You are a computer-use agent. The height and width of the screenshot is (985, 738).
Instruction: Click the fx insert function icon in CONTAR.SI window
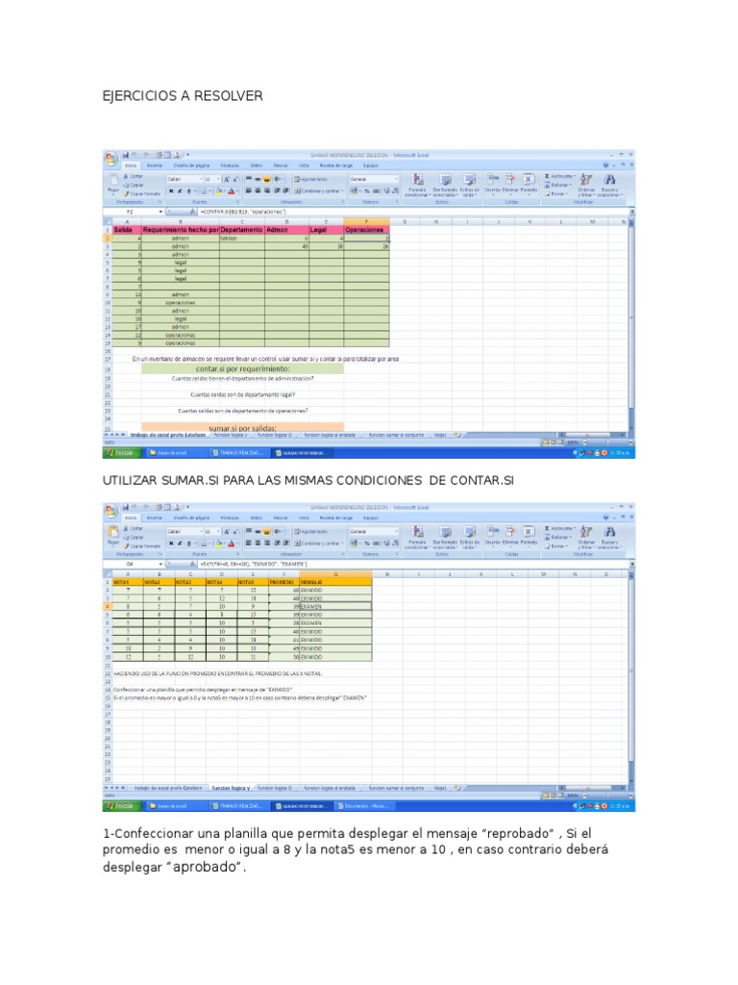click(x=192, y=212)
